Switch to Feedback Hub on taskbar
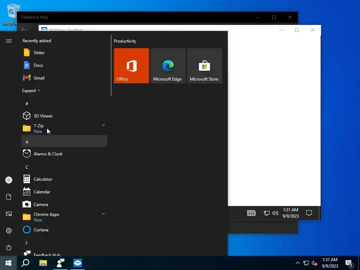Image resolution: width=360 pixels, height=270 pixels. point(60,263)
